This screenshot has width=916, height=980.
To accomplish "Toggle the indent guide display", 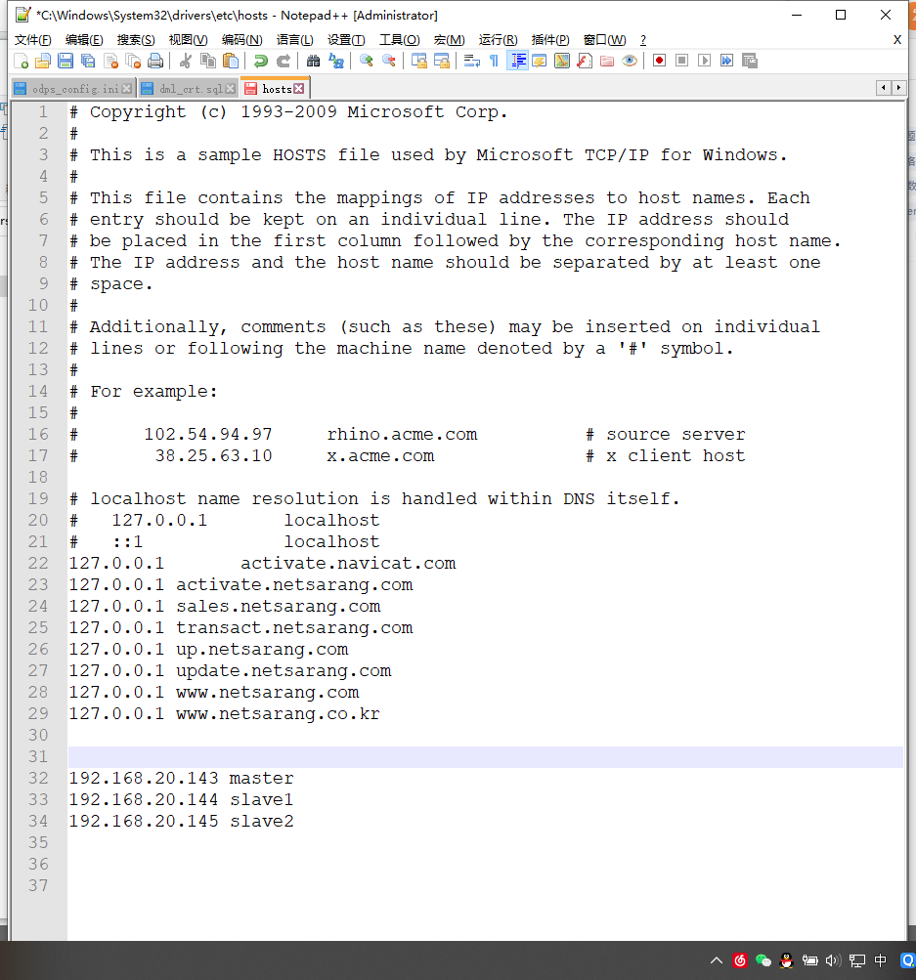I will coord(518,61).
